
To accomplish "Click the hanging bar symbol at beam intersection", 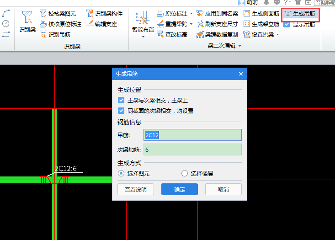I will point(55,180).
